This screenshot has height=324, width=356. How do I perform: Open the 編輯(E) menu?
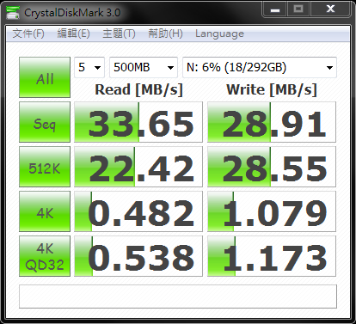tap(73, 34)
